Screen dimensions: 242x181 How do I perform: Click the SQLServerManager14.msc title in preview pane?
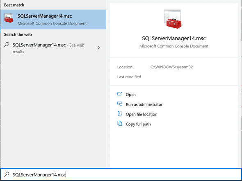[x=174, y=38]
